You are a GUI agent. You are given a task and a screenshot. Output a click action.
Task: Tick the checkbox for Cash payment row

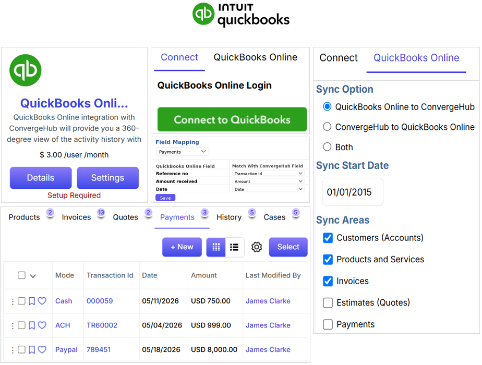(x=21, y=301)
